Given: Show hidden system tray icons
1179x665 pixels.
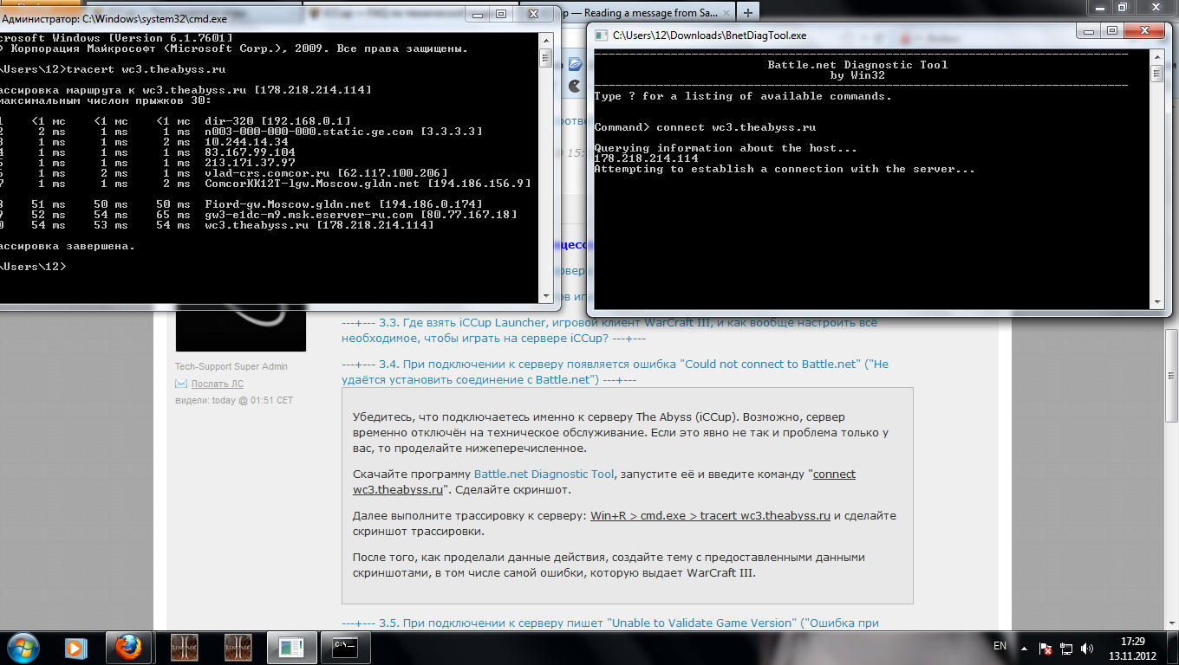Looking at the screenshot, I should [x=1025, y=648].
